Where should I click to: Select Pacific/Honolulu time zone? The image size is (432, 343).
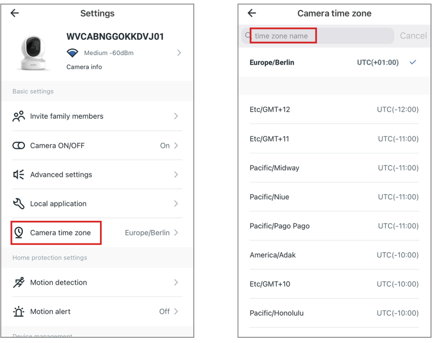coord(333,313)
